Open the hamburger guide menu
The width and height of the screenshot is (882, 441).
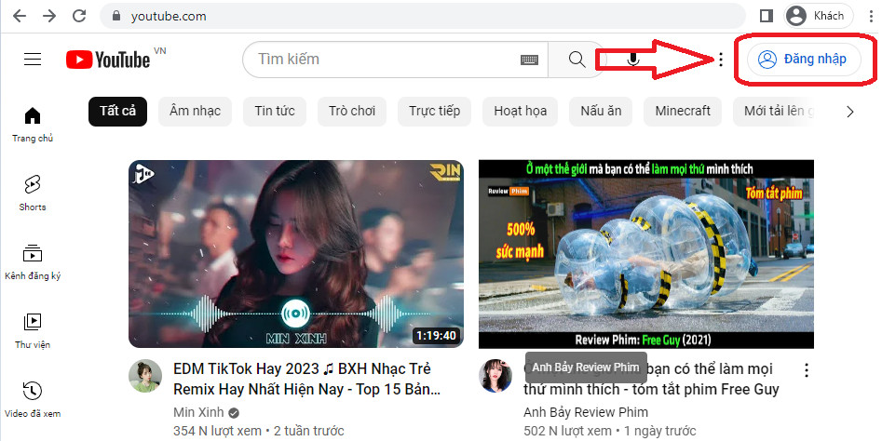point(33,59)
